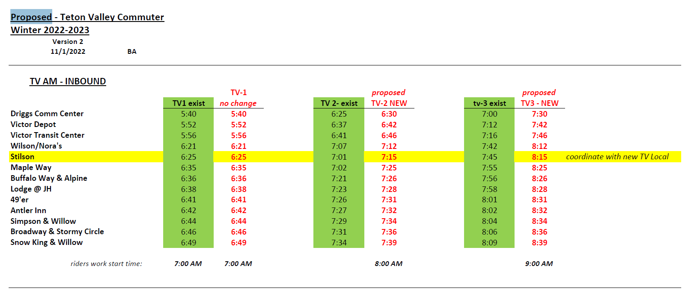Click the highlighted word "Proposed" in title
Viewport: 695px width, 297px height.
[31, 17]
